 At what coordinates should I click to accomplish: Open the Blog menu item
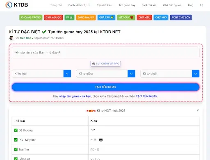pyautogui.click(x=191, y=5)
